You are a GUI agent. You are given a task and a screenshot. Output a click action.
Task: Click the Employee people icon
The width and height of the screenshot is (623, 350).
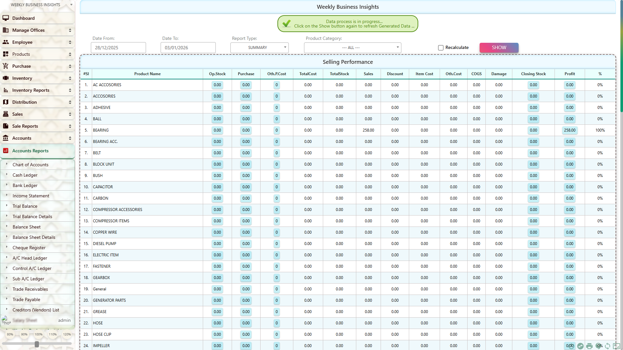(6, 42)
